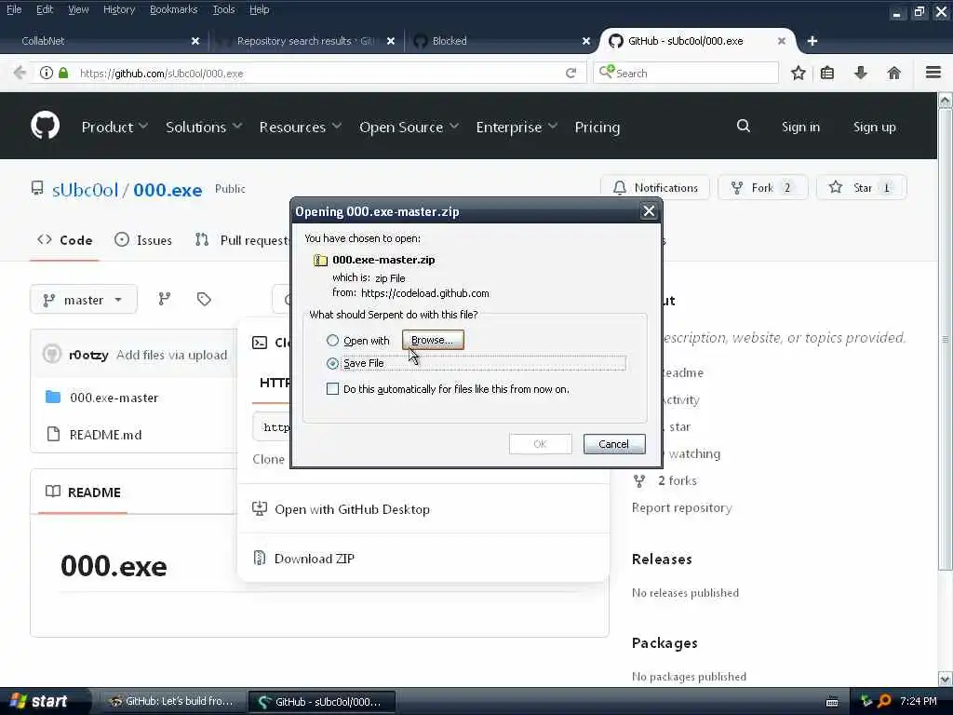
Task: Open the Tools menu
Action: point(223,9)
